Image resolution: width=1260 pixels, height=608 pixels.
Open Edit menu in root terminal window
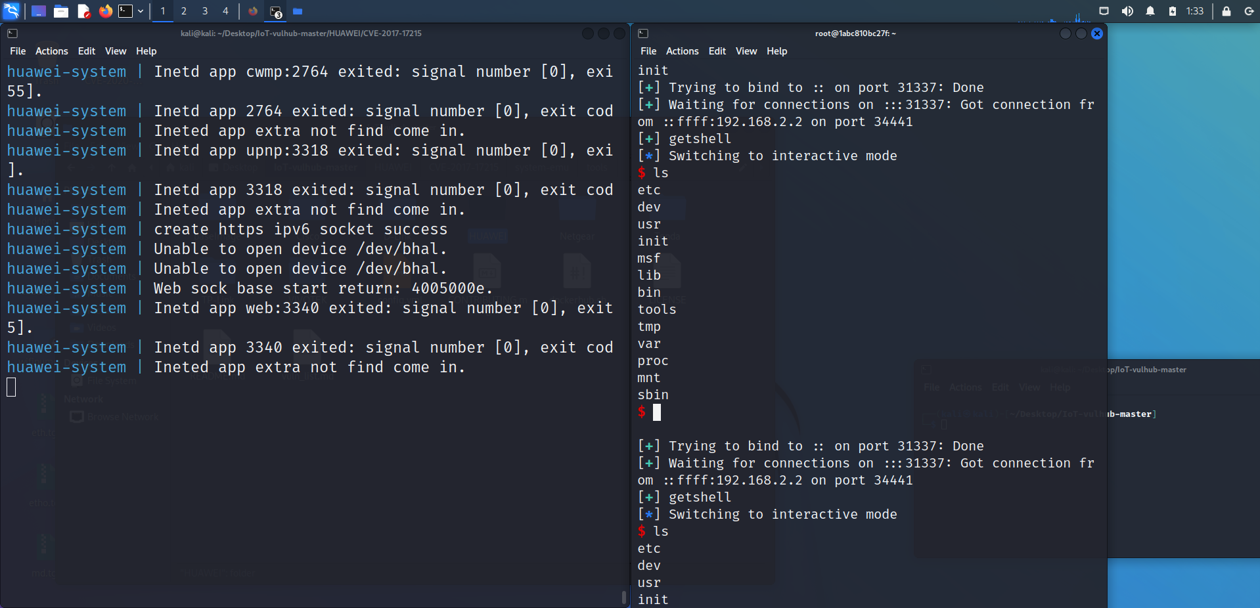pyautogui.click(x=717, y=51)
